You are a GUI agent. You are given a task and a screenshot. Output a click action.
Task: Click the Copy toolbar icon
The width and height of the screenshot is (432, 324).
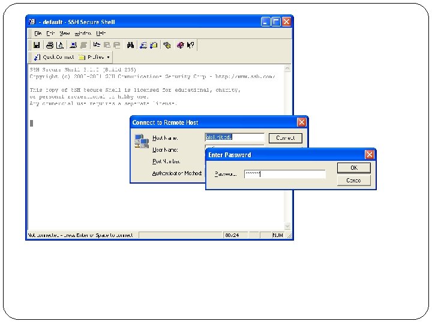point(97,45)
